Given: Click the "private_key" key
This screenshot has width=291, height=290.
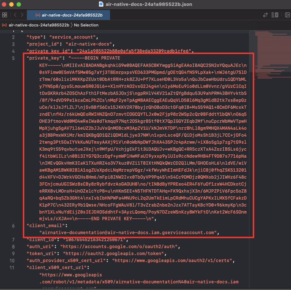Looking at the screenshot, I should [x=45, y=58].
